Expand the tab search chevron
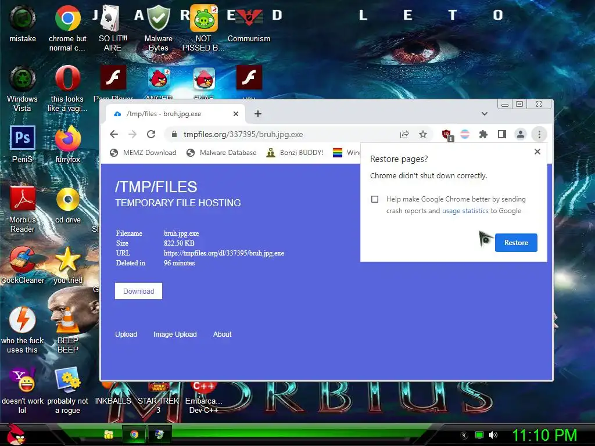The height and width of the screenshot is (446, 595). 484,114
